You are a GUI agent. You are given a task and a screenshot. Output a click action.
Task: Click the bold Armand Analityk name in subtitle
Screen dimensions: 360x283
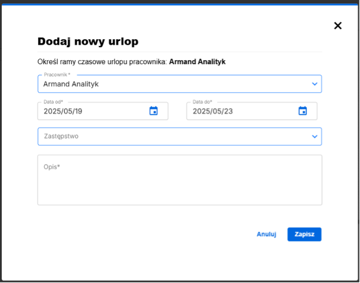tap(197, 62)
